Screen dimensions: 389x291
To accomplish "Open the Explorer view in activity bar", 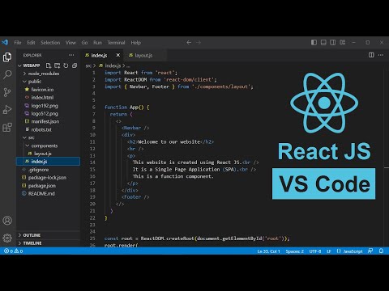I will pyautogui.click(x=7, y=57).
